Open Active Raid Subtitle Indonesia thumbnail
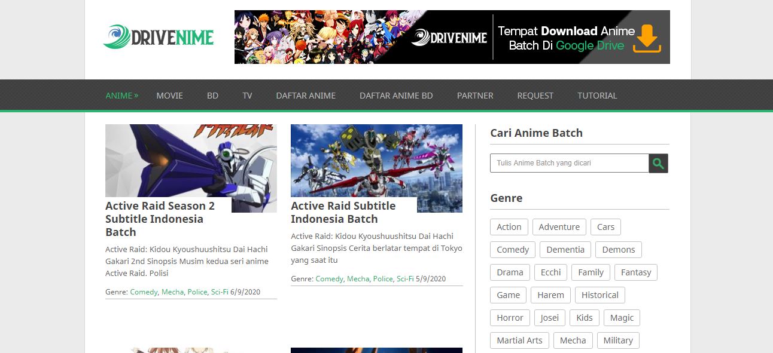773x353 pixels. (x=376, y=160)
